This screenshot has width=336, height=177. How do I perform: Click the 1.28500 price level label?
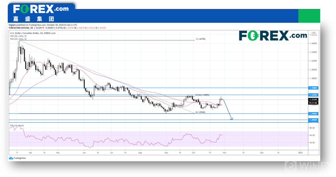pos(313,120)
